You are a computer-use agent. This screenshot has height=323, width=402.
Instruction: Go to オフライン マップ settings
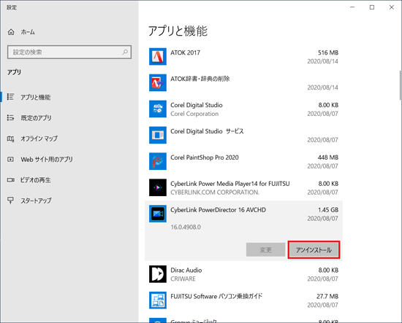(39, 139)
